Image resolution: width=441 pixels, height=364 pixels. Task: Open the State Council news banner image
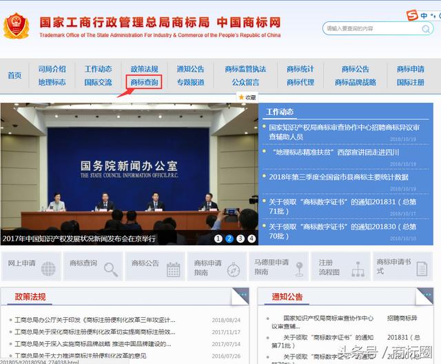pyautogui.click(x=129, y=174)
